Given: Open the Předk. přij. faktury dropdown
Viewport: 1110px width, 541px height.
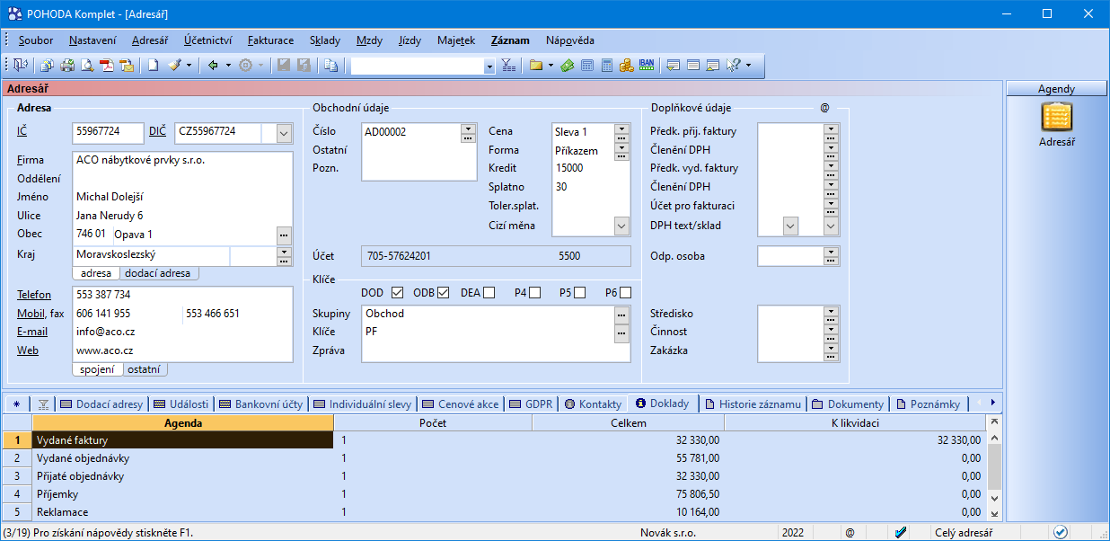Looking at the screenshot, I should point(831,128).
